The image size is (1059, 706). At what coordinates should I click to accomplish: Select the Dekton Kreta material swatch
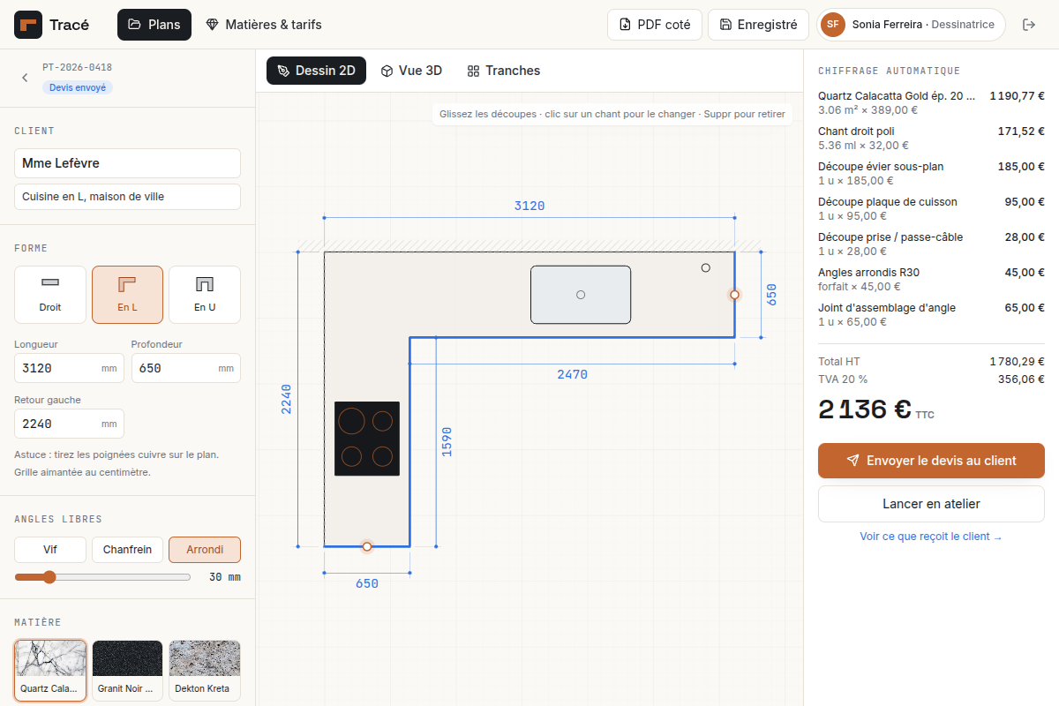click(205, 671)
